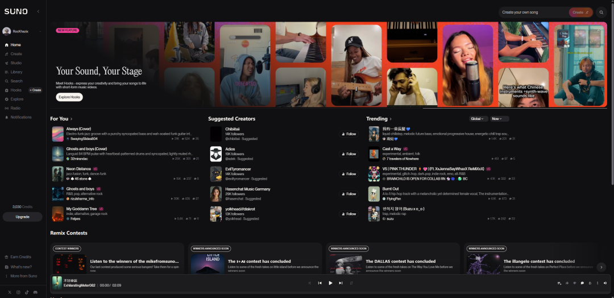Open the TikTok social link
The width and height of the screenshot is (614, 298).
pyautogui.click(x=27, y=292)
